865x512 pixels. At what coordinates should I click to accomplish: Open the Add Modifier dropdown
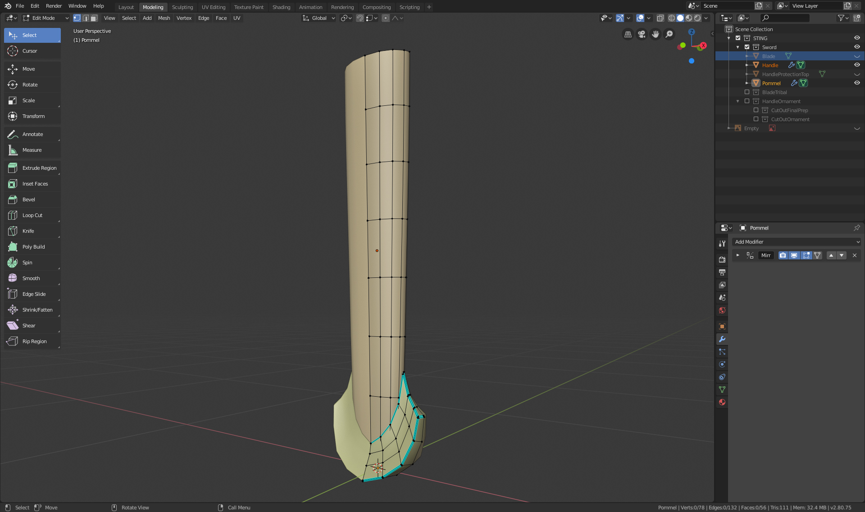tap(797, 242)
